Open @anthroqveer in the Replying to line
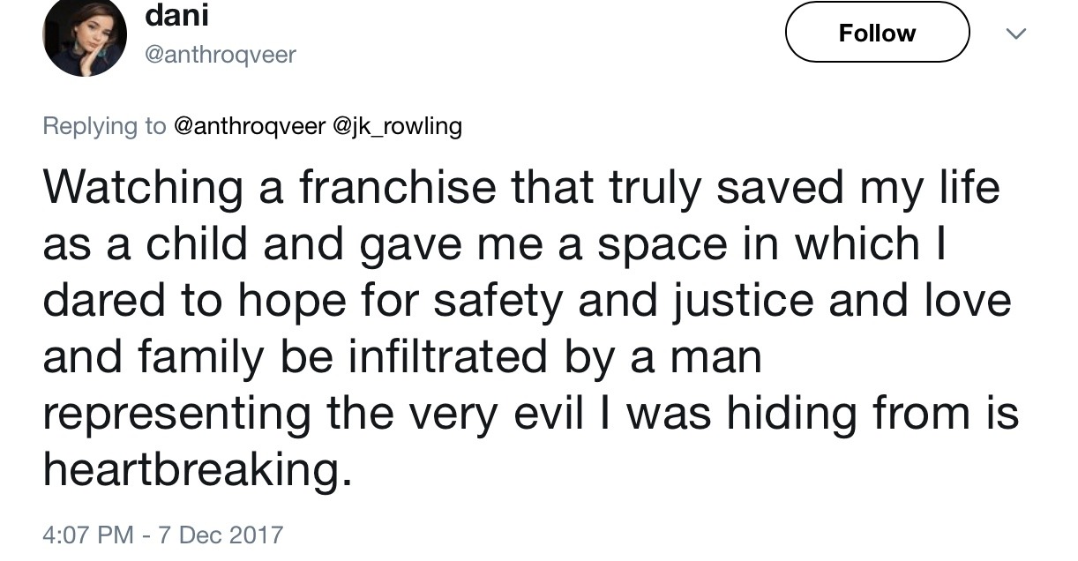 pos(248,126)
